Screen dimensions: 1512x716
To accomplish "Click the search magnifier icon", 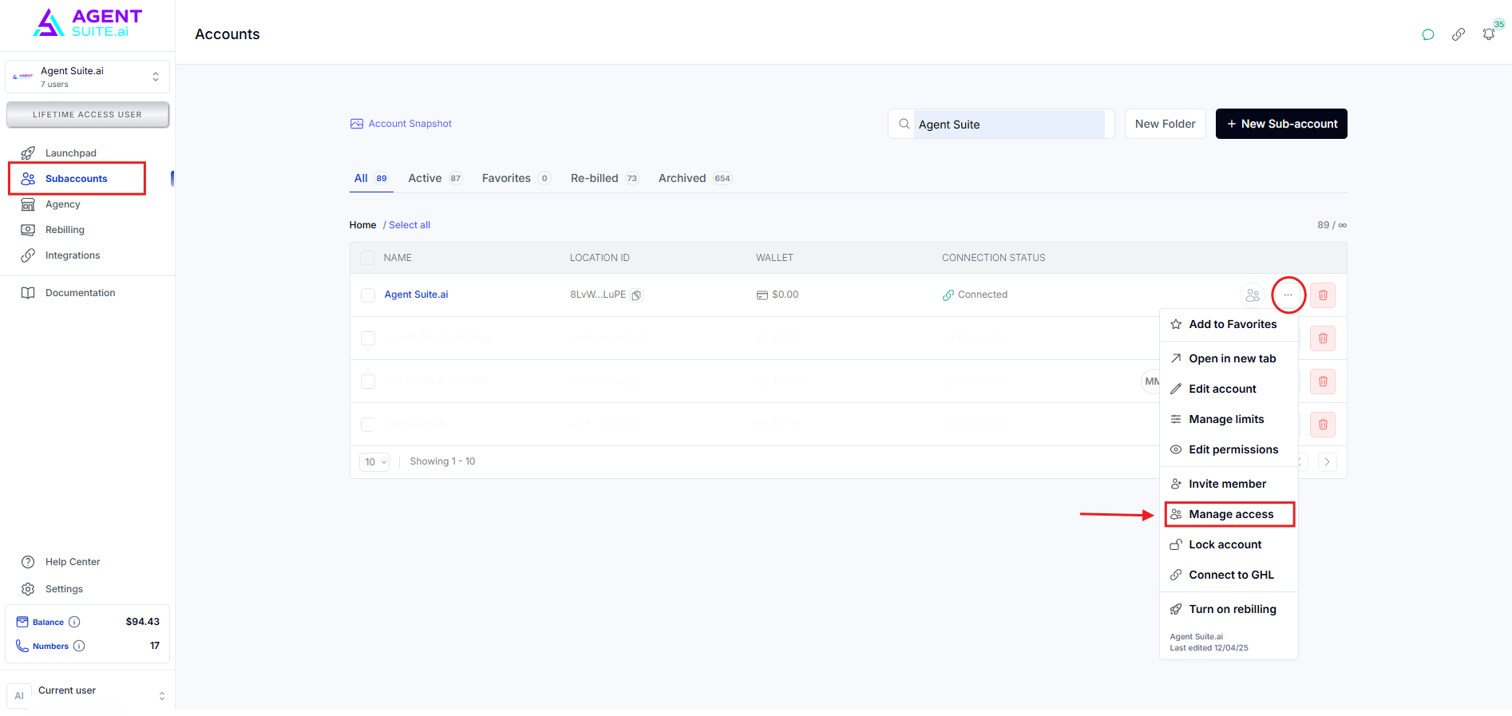I will click(904, 124).
